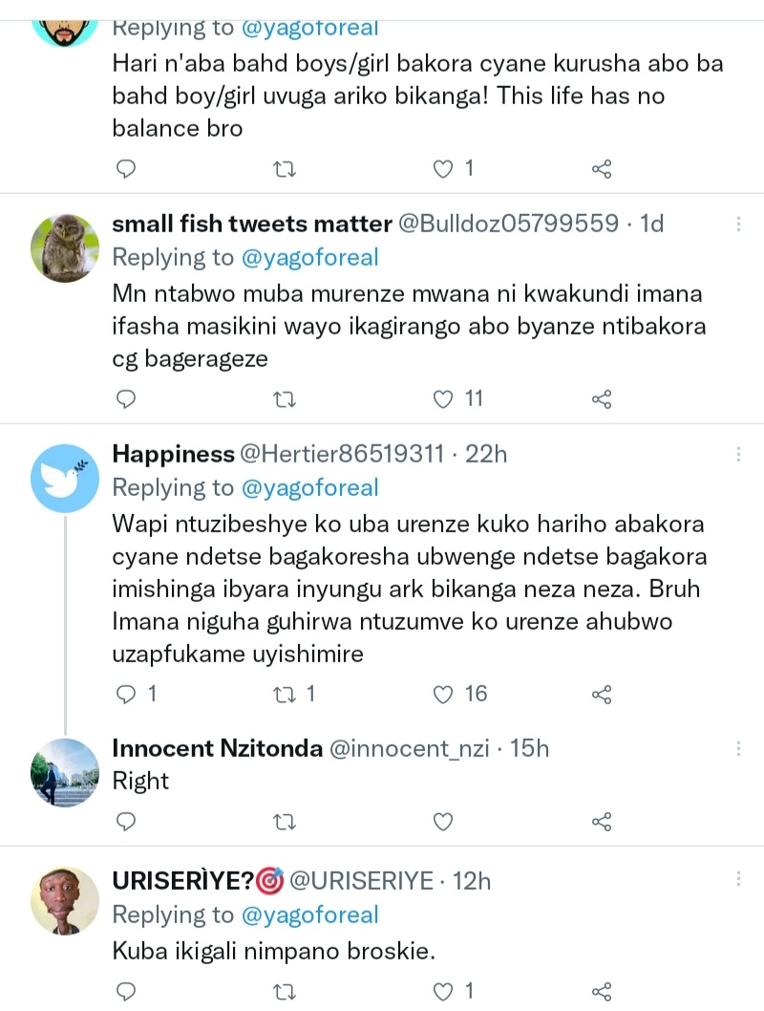Retweet Happiness's tweet with 1 retweet
Image resolution: width=764 pixels, height=1011 pixels.
tap(285, 695)
